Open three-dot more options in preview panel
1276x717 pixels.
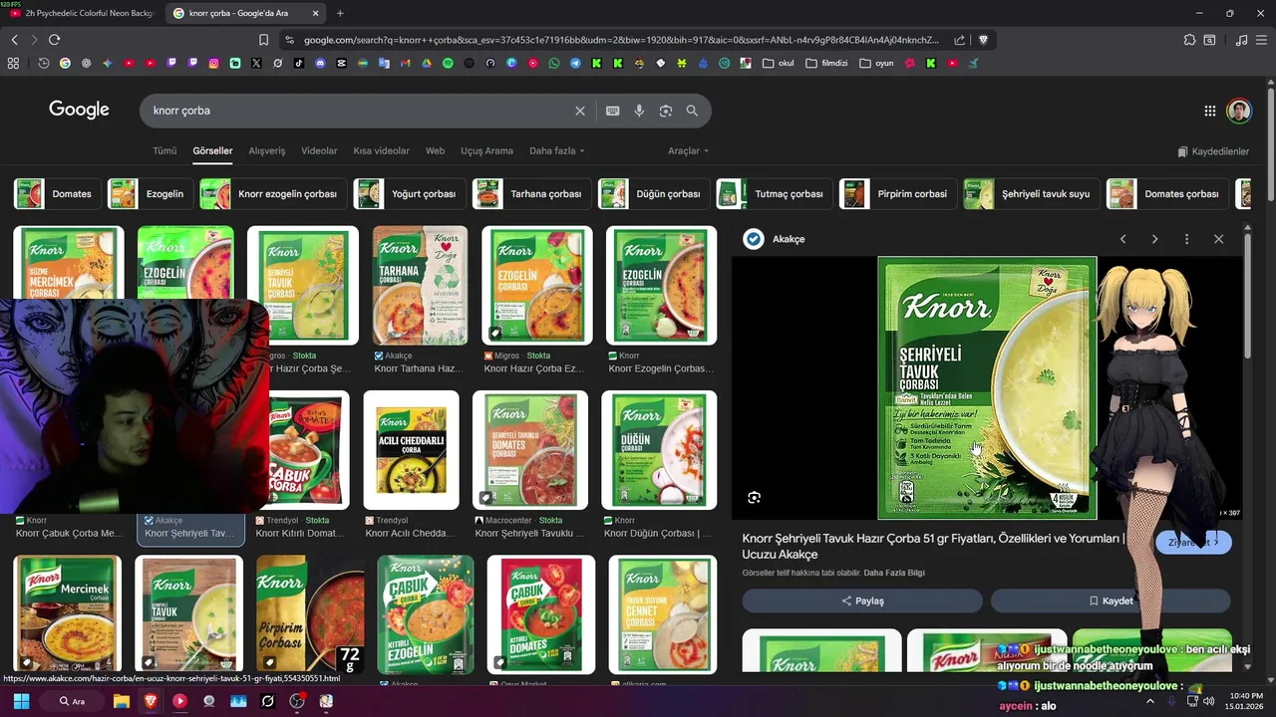click(x=1186, y=239)
